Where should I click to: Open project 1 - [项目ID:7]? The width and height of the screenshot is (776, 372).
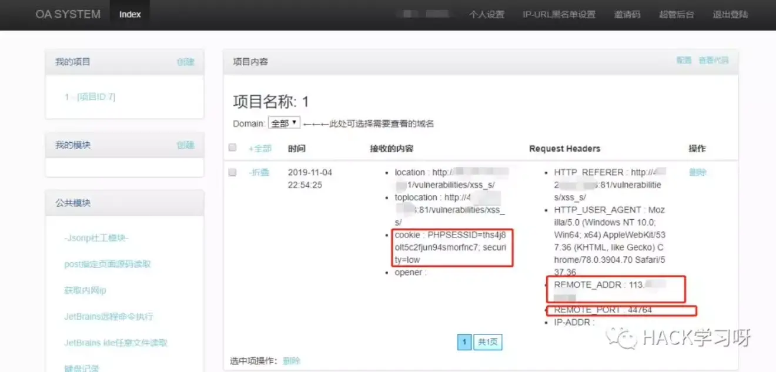click(x=90, y=96)
